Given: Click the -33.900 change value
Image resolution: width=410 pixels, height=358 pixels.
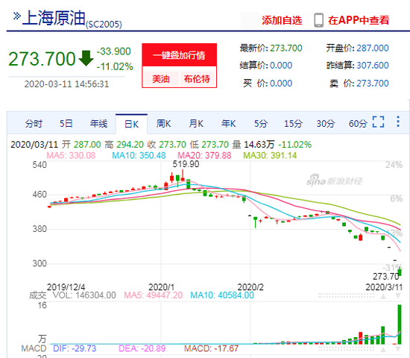Looking at the screenshot, I should point(114,51).
